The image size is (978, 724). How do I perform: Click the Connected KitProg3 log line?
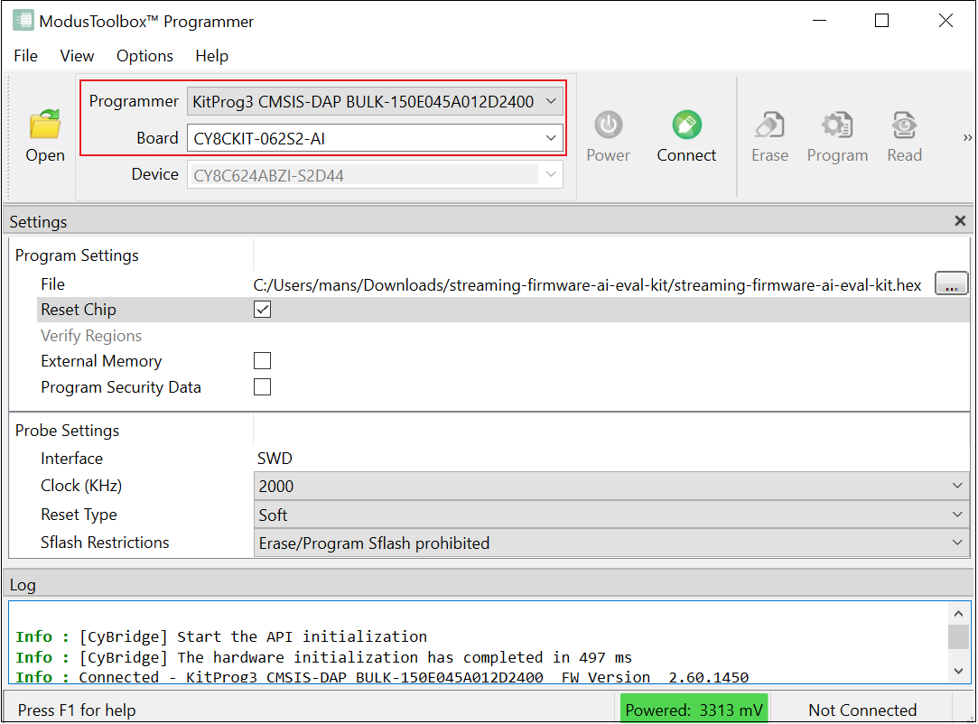tap(382, 677)
